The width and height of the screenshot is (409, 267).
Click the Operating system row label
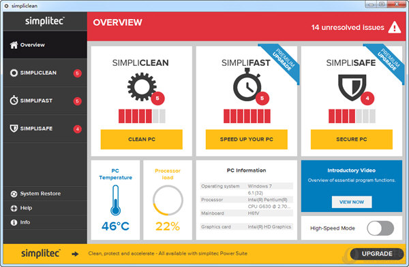220,186
